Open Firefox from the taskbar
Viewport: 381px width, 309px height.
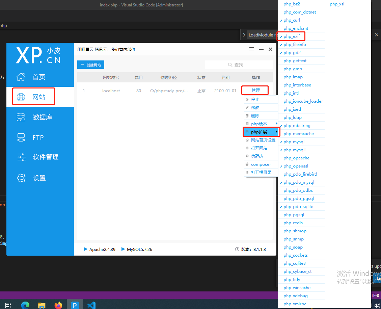click(58, 305)
